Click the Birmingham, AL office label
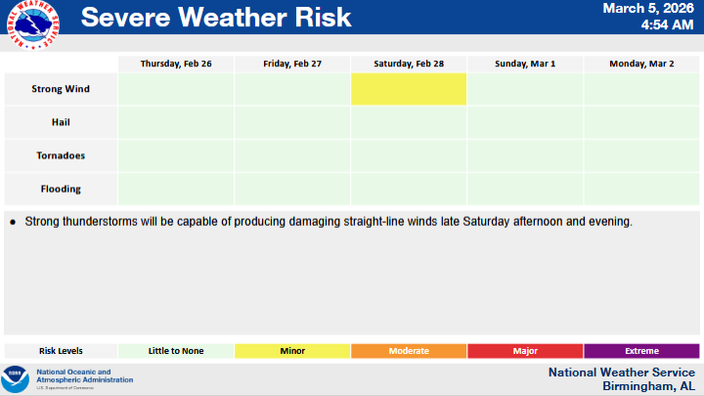 pos(648,386)
